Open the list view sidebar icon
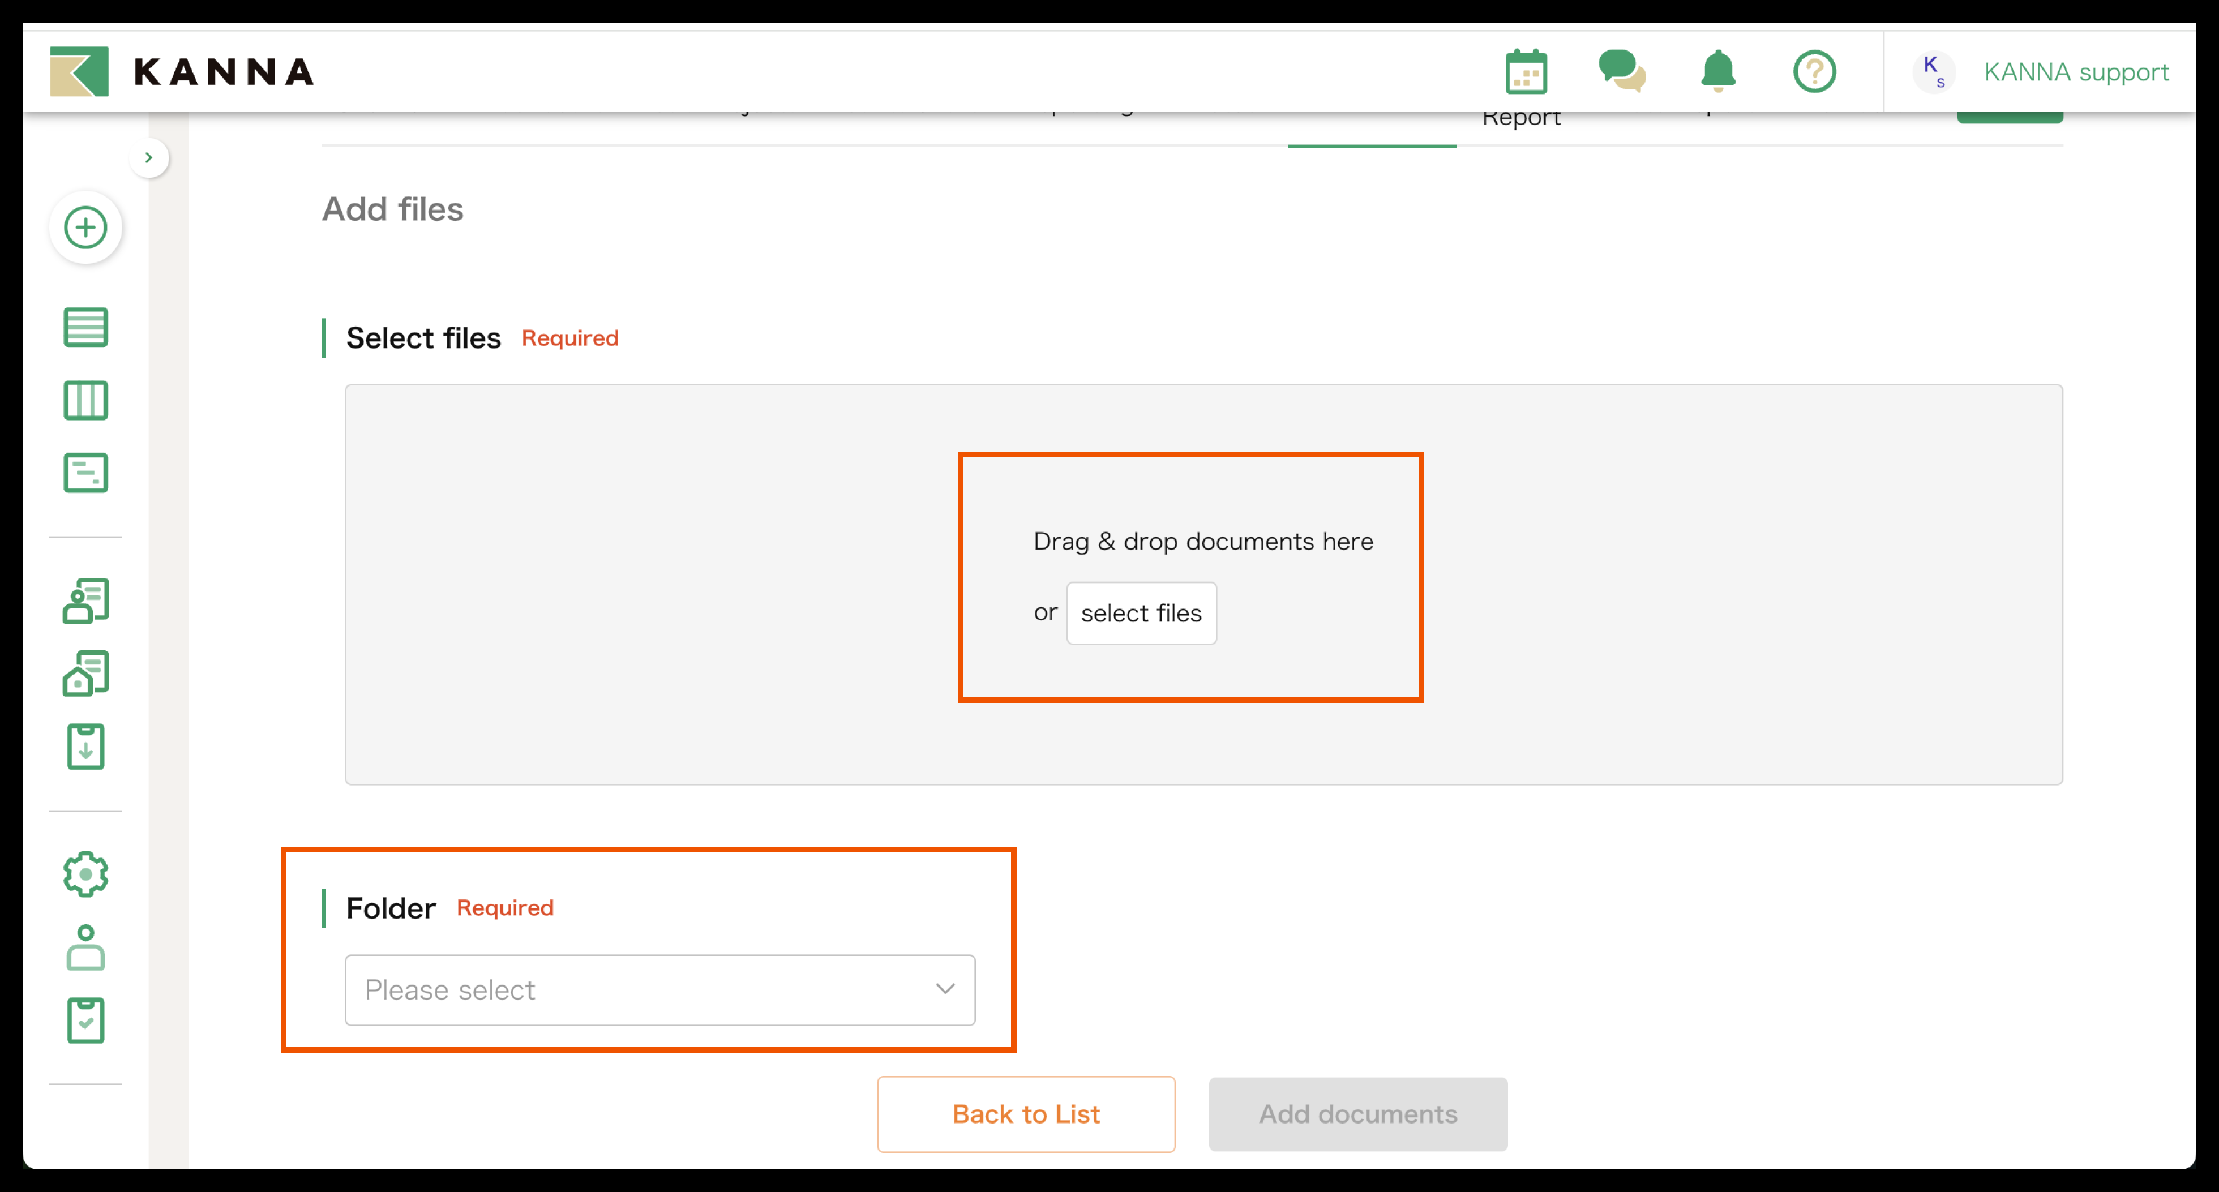Screen dimensions: 2219x1192 85,327
